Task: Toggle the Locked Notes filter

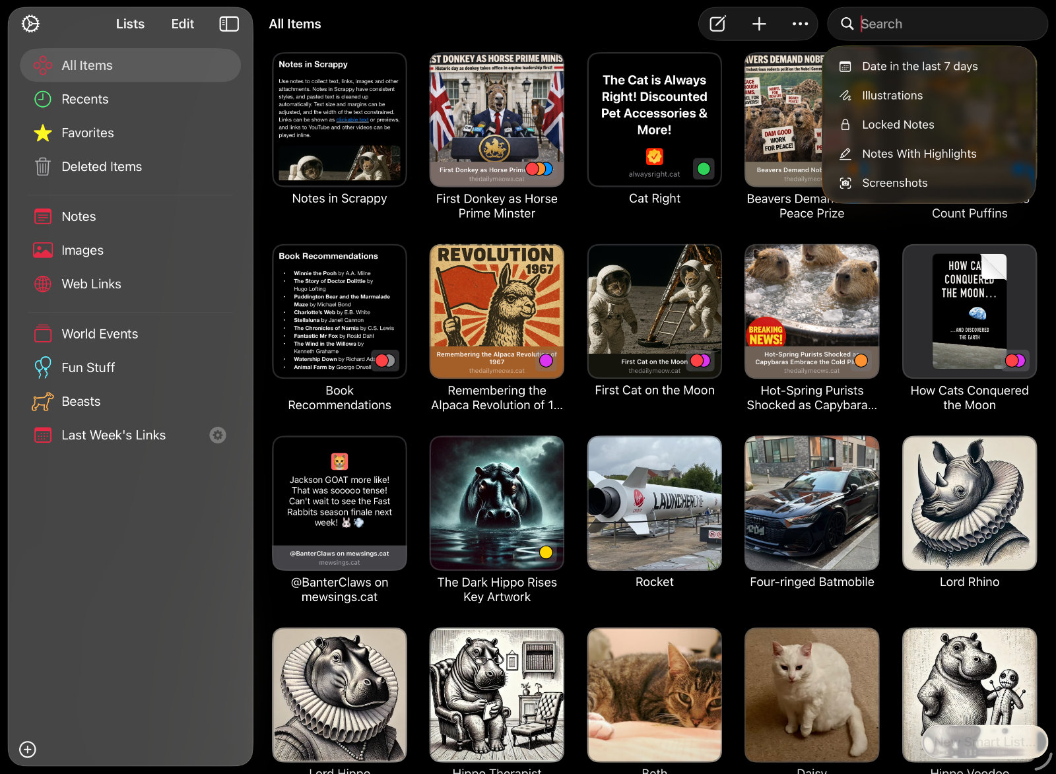Action: pyautogui.click(x=898, y=125)
